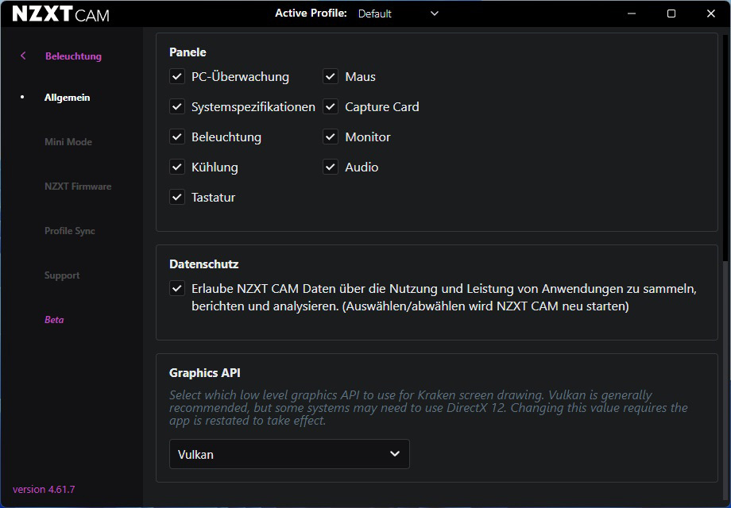Viewport: 731px width, 508px height.
Task: Toggle the Capture Card panel checkbox
Action: 331,106
